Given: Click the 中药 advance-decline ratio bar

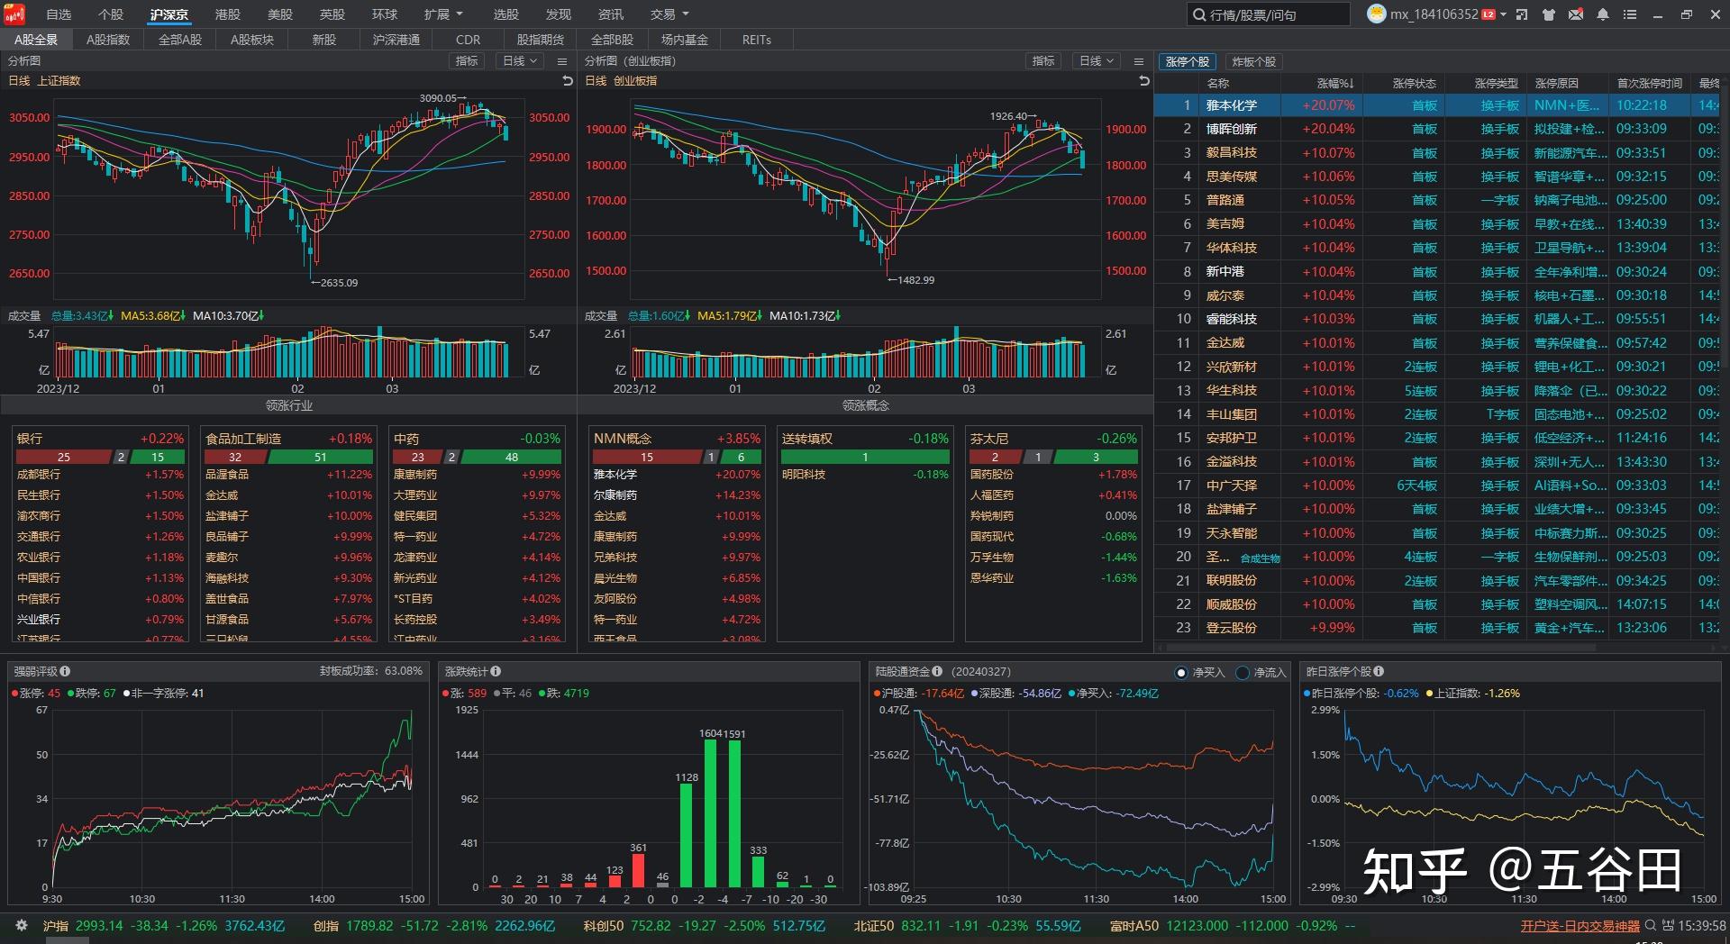Looking at the screenshot, I should pyautogui.click(x=477, y=457).
